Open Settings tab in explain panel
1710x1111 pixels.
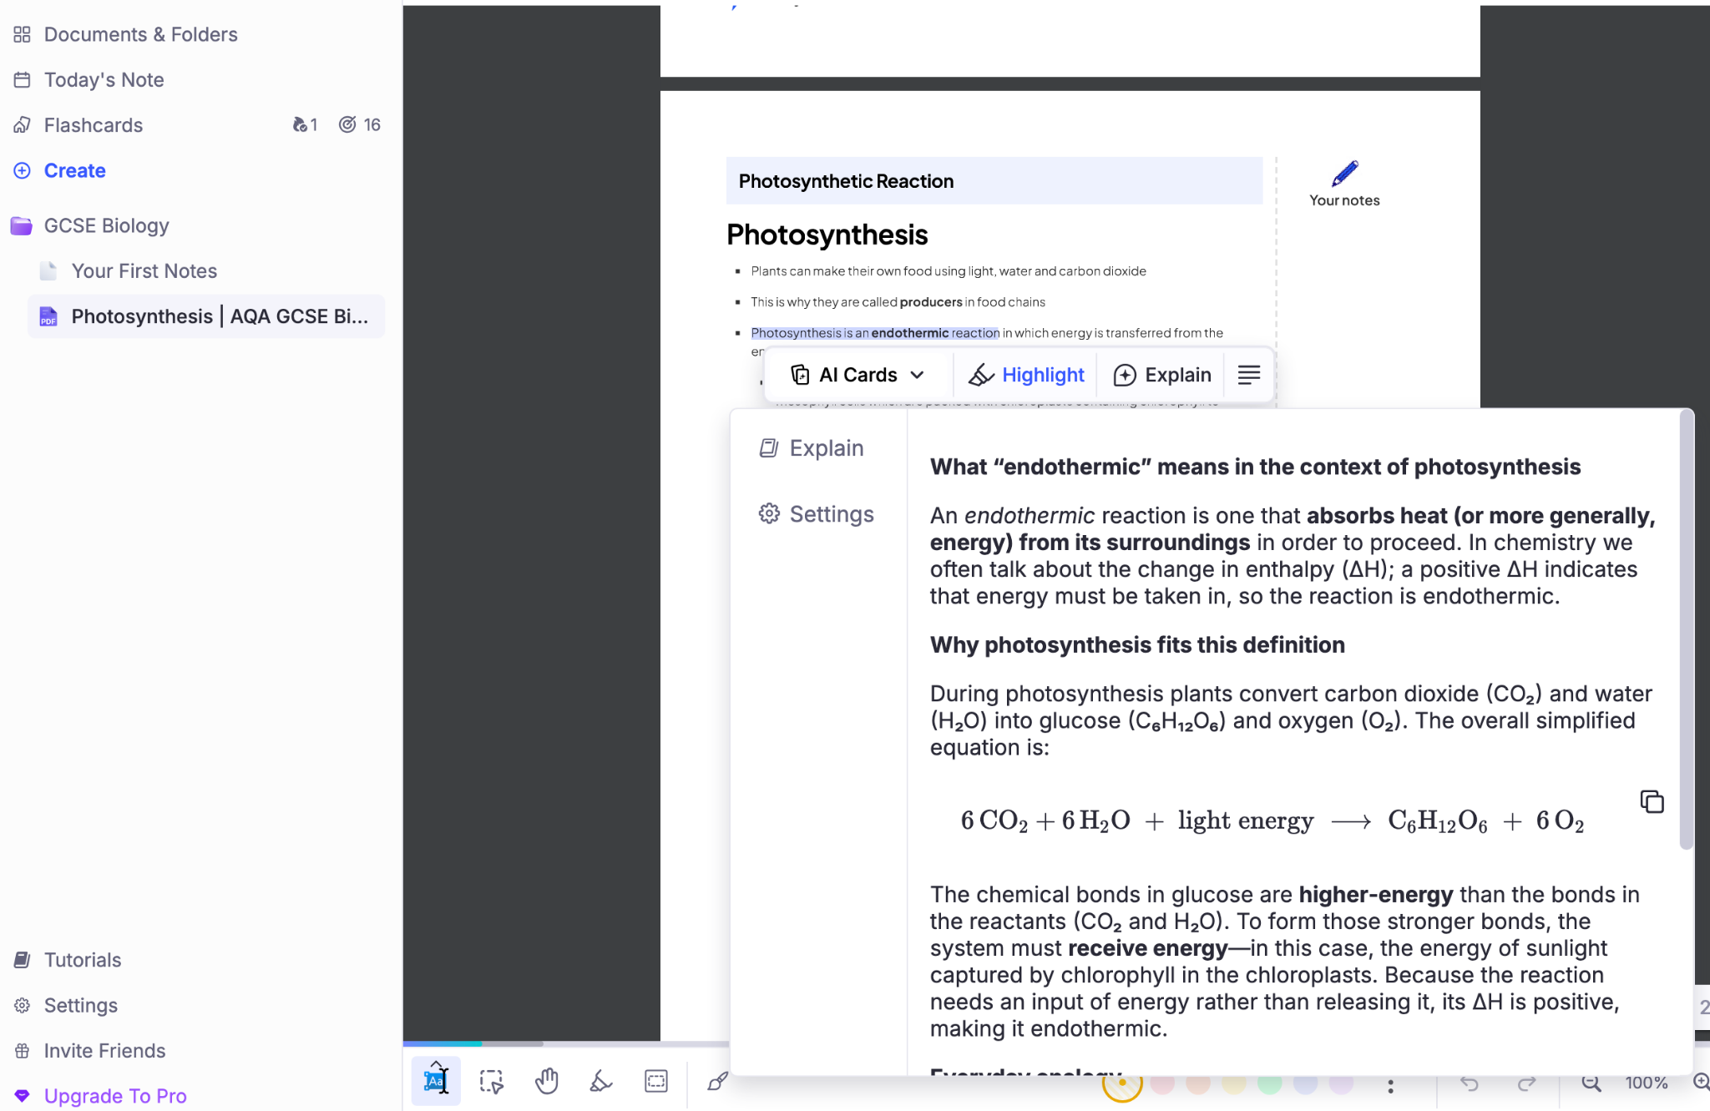817,514
